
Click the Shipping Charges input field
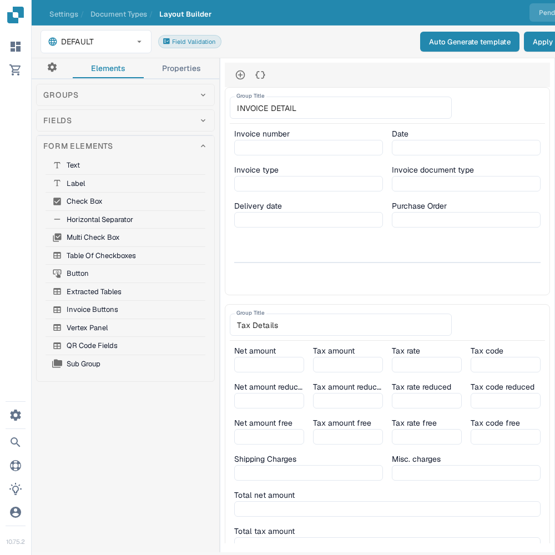click(x=308, y=473)
